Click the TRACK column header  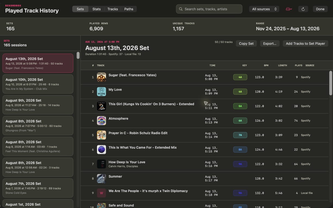click(x=101, y=65)
